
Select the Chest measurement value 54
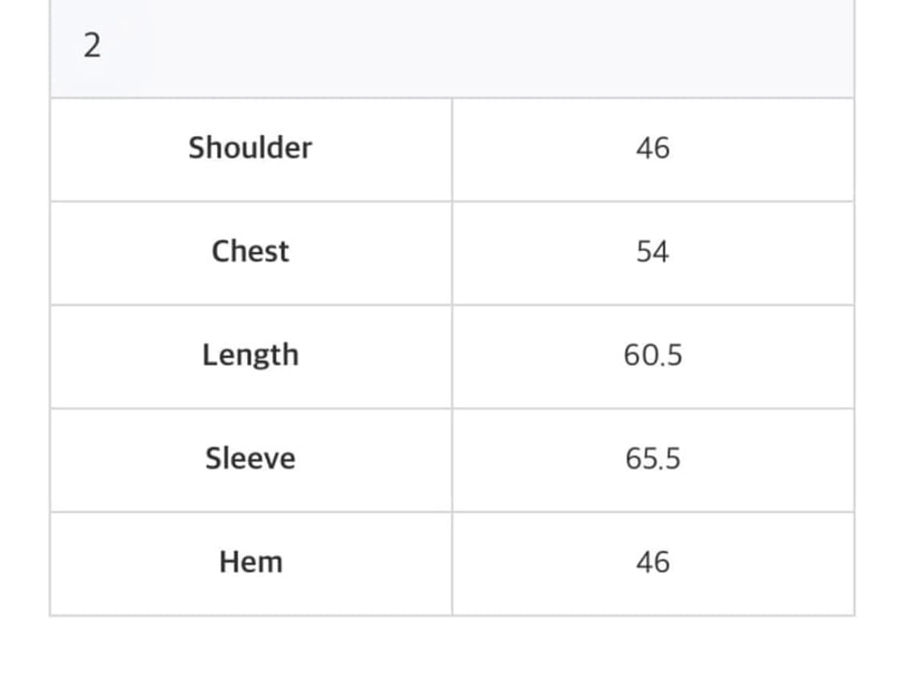click(653, 252)
